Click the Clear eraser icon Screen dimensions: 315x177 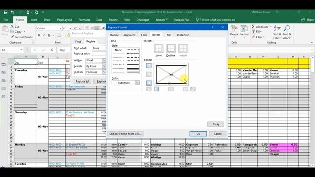(x=254, y=37)
